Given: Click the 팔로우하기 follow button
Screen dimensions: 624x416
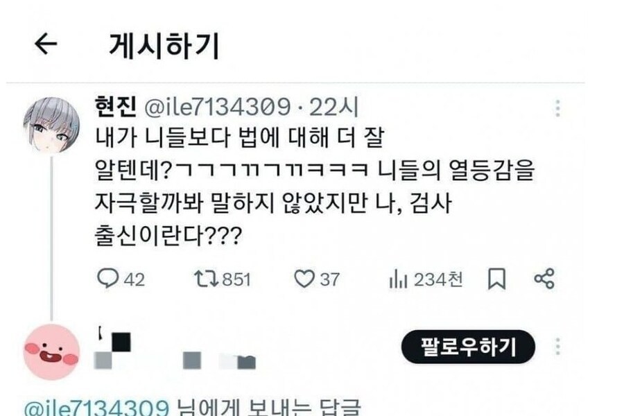Looking at the screenshot, I should click(468, 347).
